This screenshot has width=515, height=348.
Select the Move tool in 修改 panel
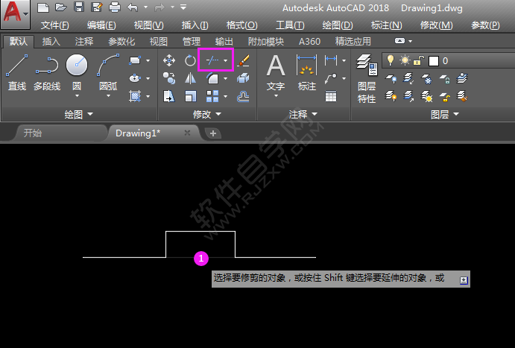(169, 60)
